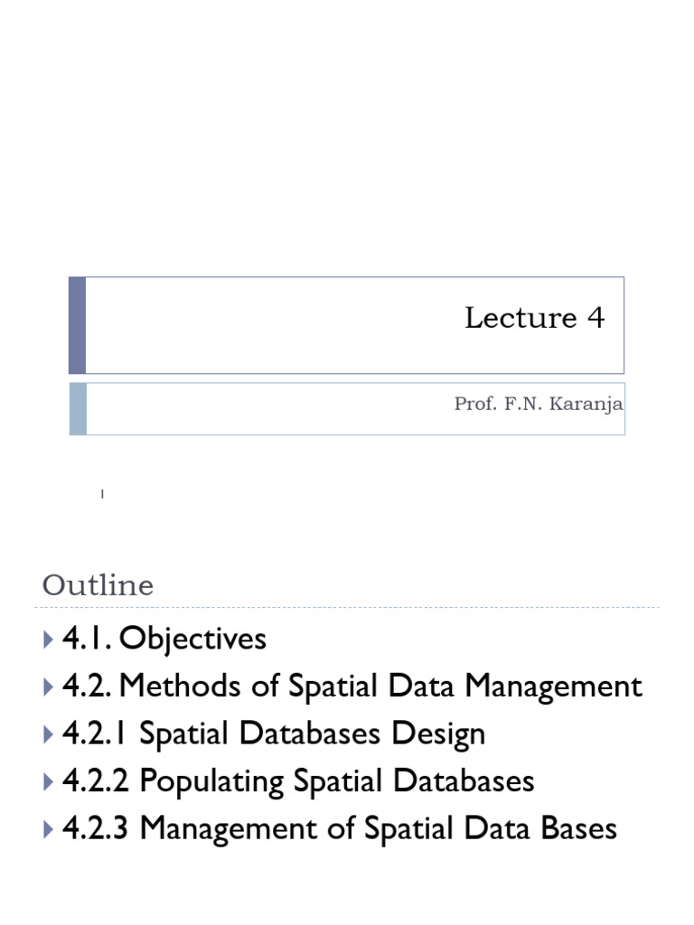Click the "Populating Spatial Databases" text
694x925 pixels.
pos(337,781)
